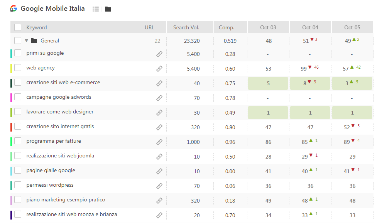Click the General group keyword count 22
377x223 pixels.
[157, 41]
